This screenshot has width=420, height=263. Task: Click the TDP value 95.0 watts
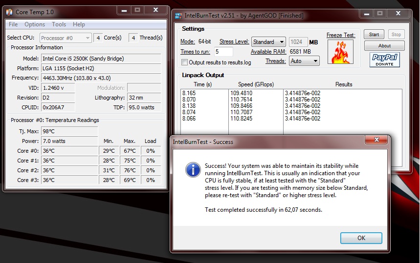(x=144, y=107)
